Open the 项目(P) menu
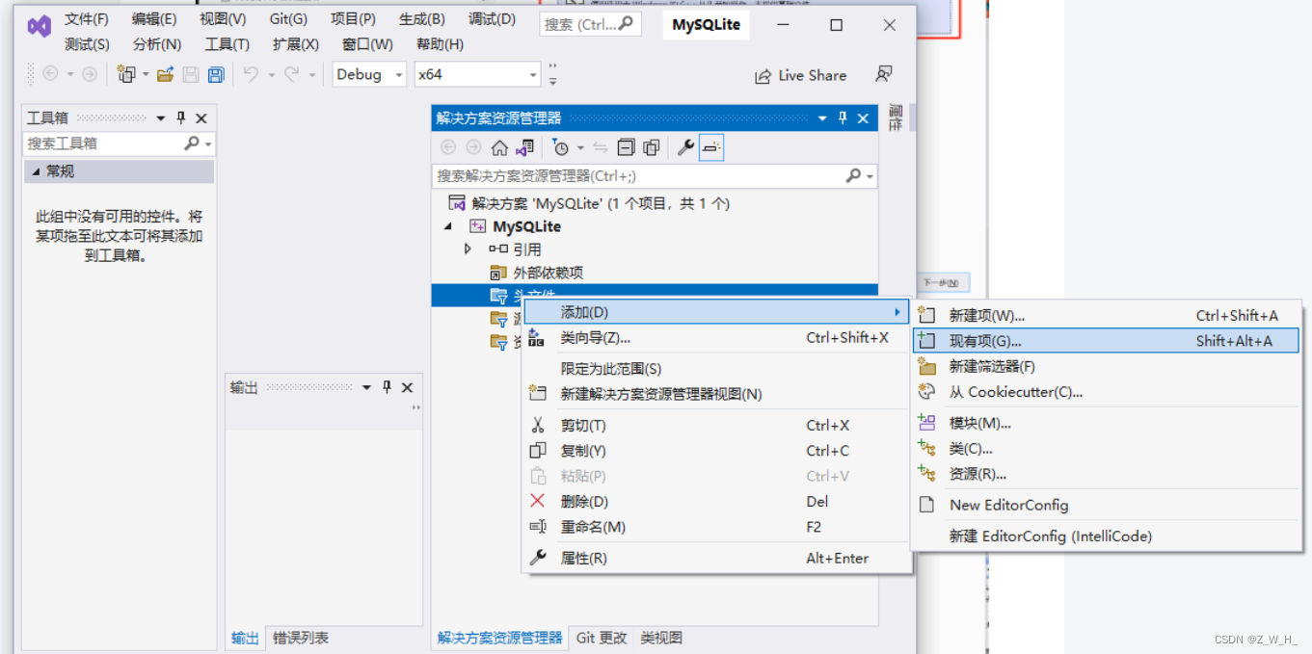This screenshot has height=654, width=1312. [x=353, y=19]
